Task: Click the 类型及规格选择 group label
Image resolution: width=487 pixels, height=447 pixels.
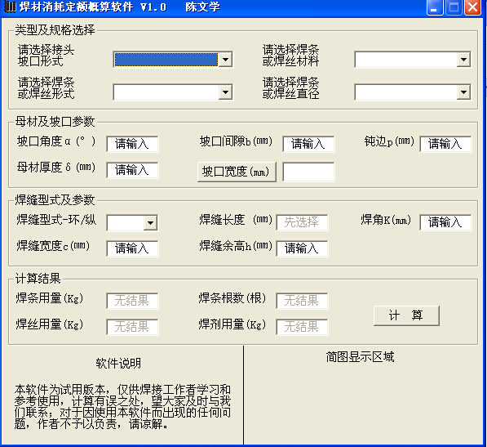Action: (55, 30)
